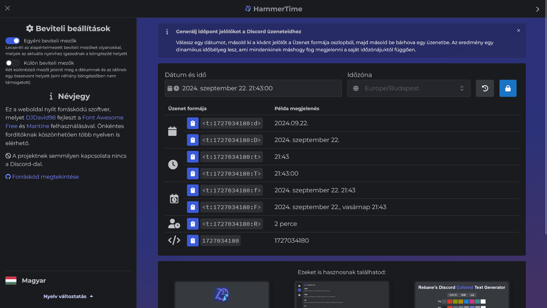Copy the long date format <t:1727034180:D>

point(192,140)
